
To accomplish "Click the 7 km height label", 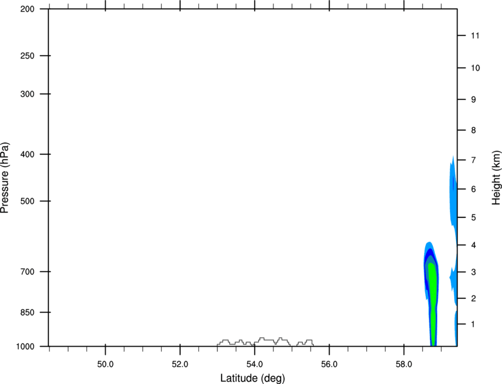I will point(474,160).
